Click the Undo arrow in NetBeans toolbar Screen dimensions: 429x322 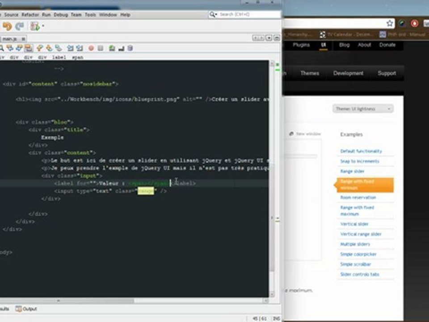(7, 26)
